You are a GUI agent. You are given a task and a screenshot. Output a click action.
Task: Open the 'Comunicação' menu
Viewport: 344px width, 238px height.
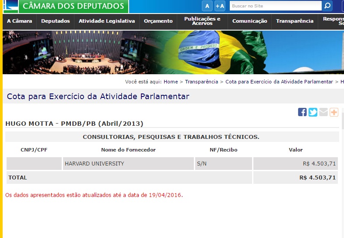pyautogui.click(x=249, y=21)
